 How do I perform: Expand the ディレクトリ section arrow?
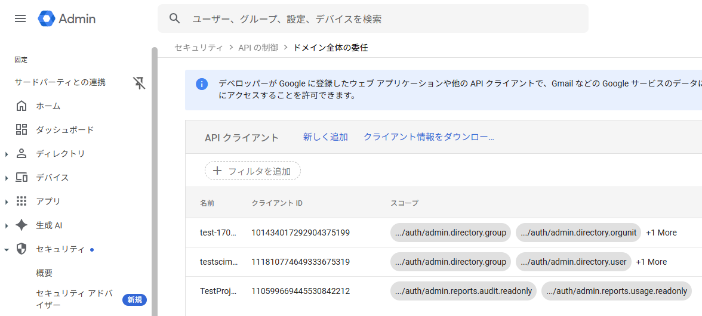point(7,154)
